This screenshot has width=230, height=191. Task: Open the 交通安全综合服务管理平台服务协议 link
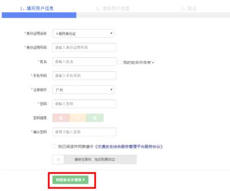coord(129,146)
